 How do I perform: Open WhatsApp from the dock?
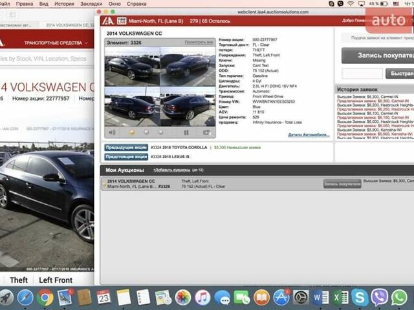(399, 297)
